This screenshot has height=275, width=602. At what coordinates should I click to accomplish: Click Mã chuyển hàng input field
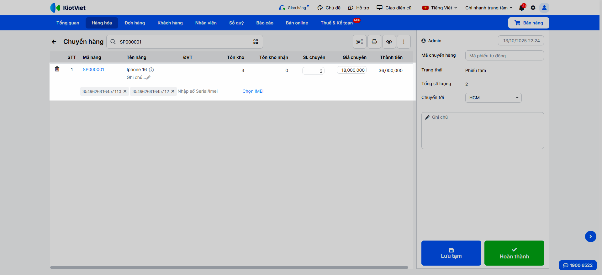coord(504,55)
